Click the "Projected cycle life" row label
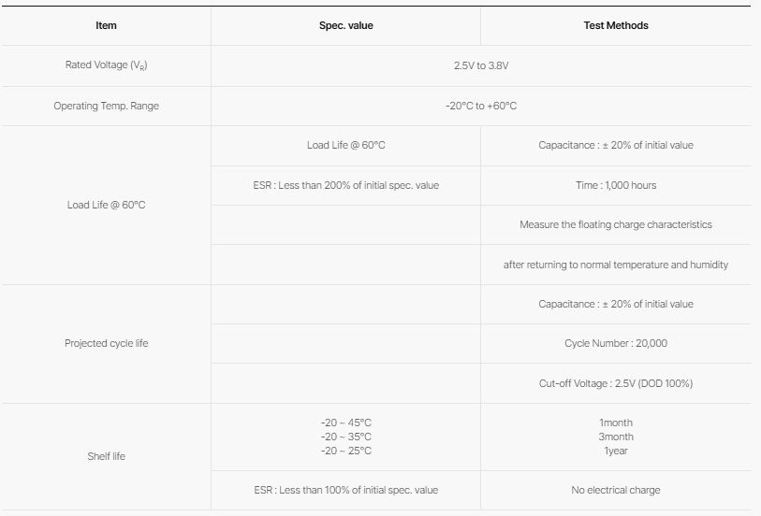 tap(106, 343)
